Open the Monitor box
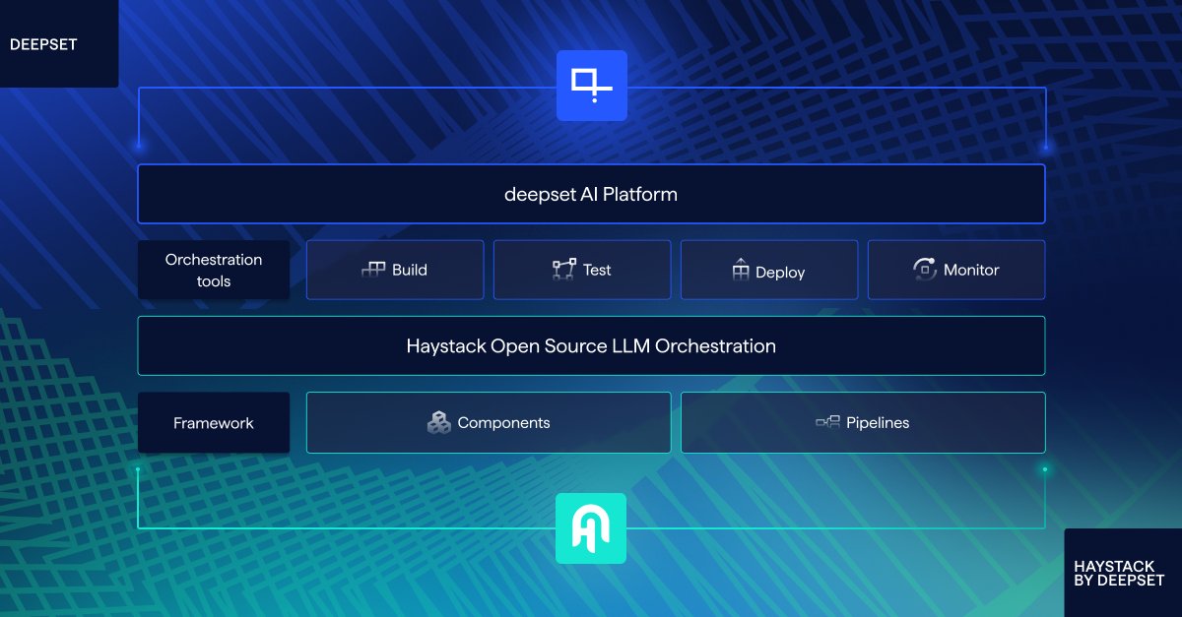This screenshot has height=617, width=1182. pyautogui.click(x=955, y=269)
